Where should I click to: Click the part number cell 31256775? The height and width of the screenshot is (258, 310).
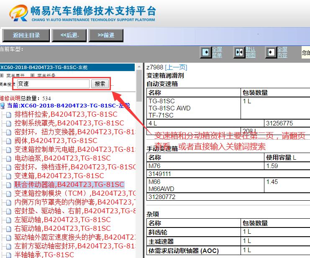pyautogui.click(x=287, y=123)
